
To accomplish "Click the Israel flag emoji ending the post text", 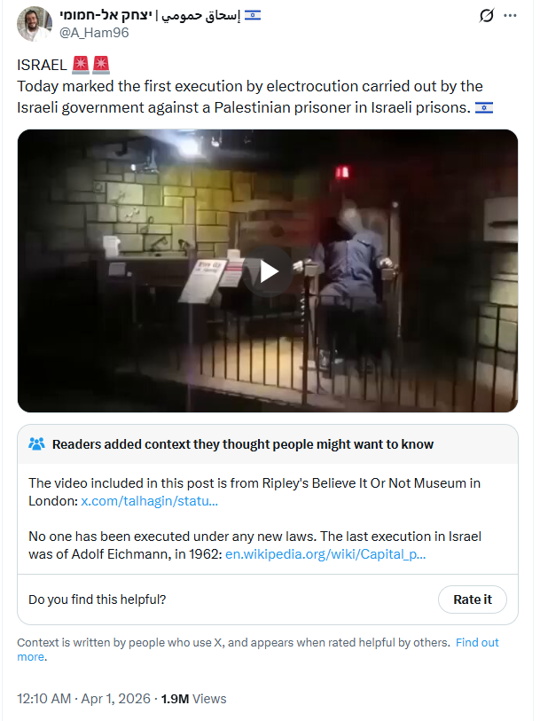I will click(x=484, y=107).
